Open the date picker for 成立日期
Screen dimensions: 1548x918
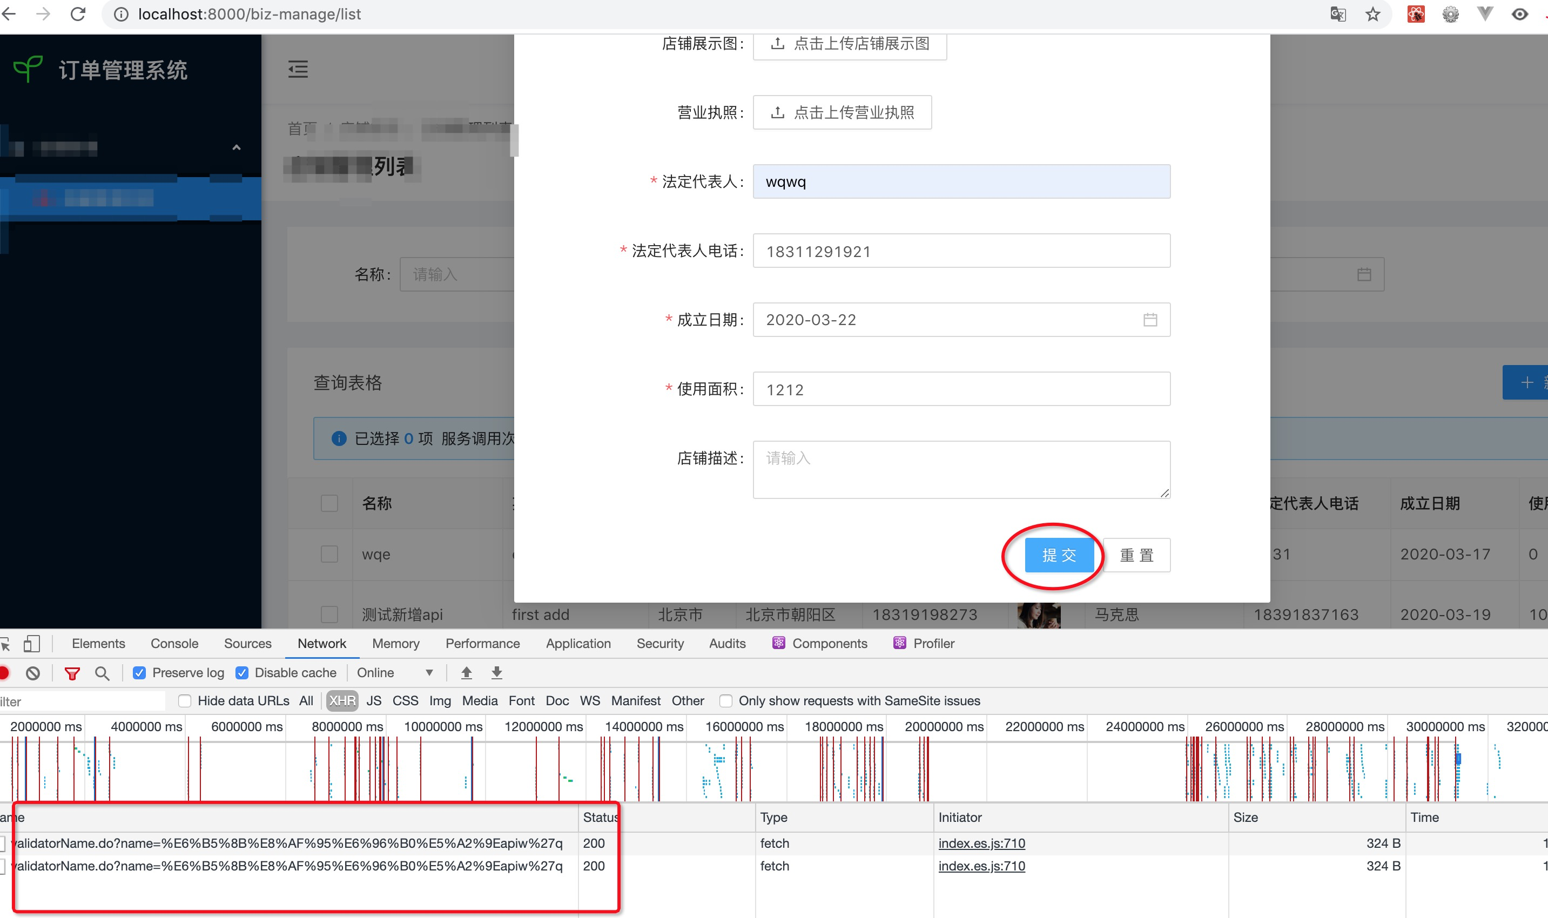pyautogui.click(x=1150, y=320)
